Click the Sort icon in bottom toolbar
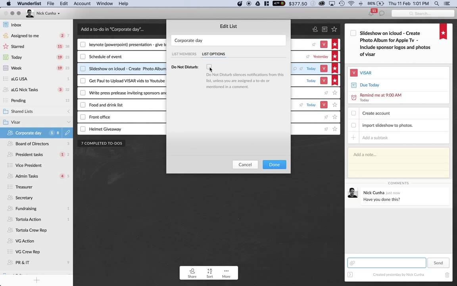The width and height of the screenshot is (457, 286). coord(209,273)
